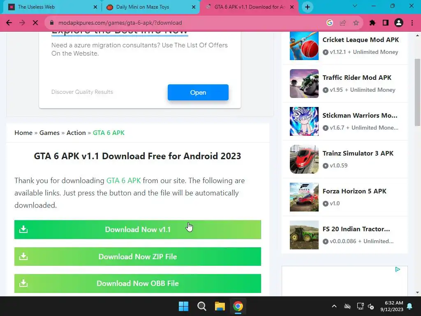Click the Chrome taskbar icon

click(238, 306)
